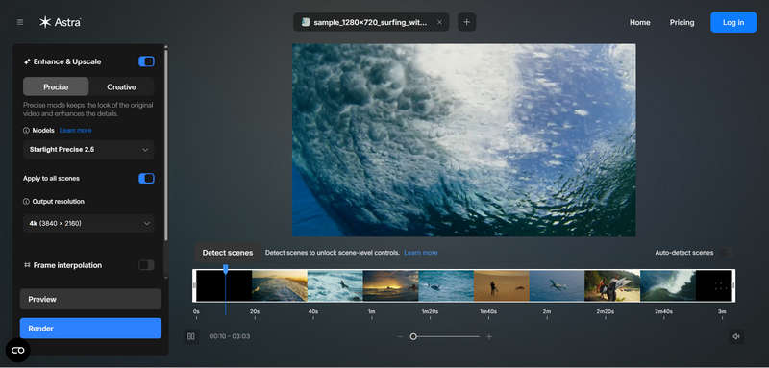Click the Models info icon
The width and height of the screenshot is (769, 368).
click(26, 131)
